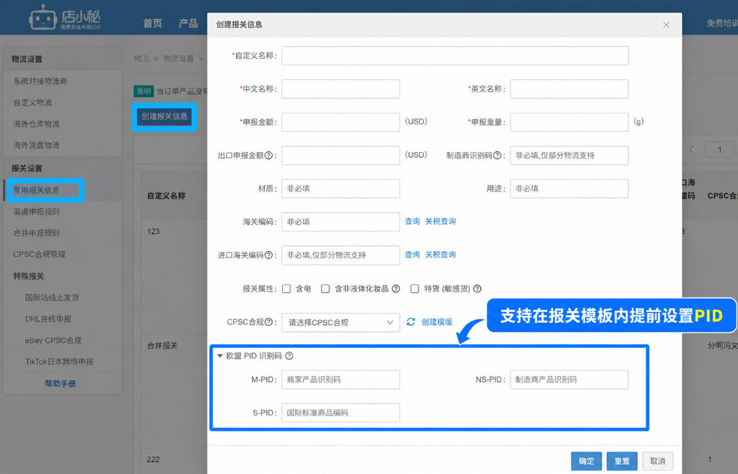Click help icon beside 制造商识别码

497,155
